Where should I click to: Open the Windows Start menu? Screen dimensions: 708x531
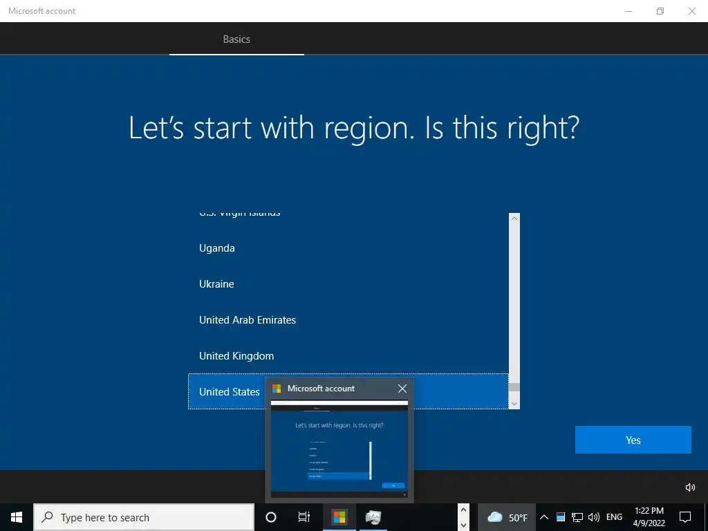[x=17, y=517]
